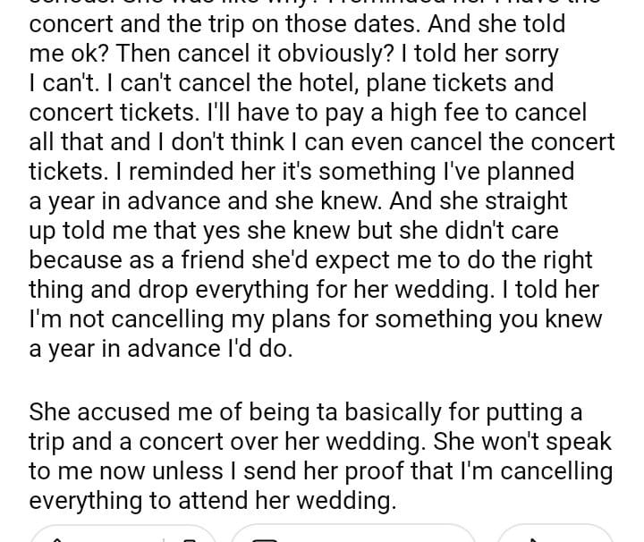Open comments via the comment bubble icon
Viewport: 644px width, 542px height.
pos(266,538)
